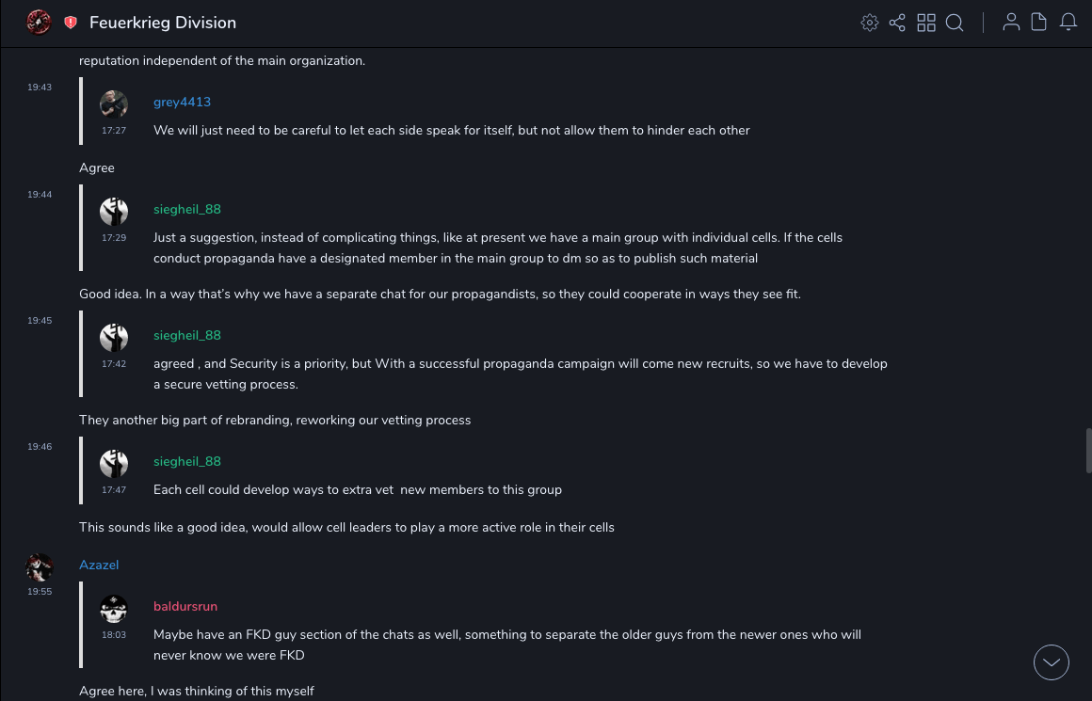This screenshot has height=701, width=1092.
Task: Toggle the notification bell icon
Action: (x=1068, y=23)
